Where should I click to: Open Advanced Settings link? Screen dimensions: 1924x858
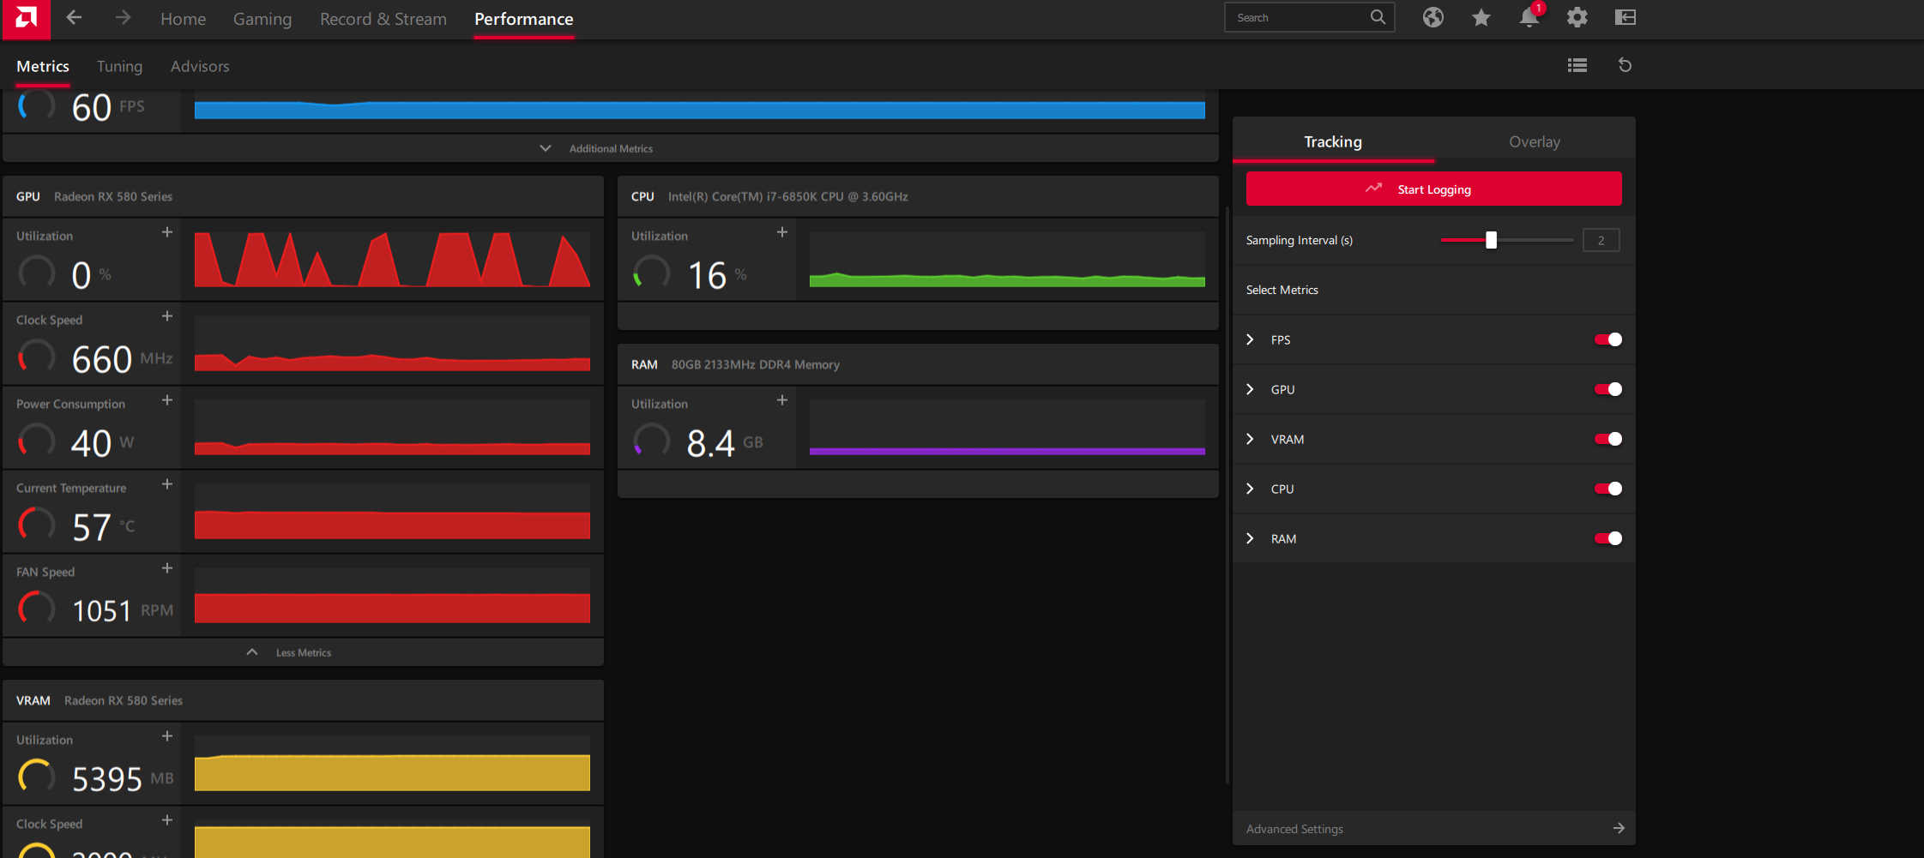click(1294, 829)
